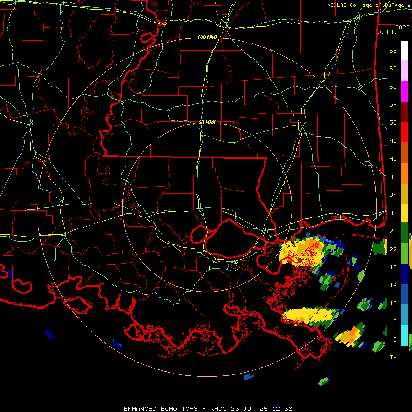Click the 46 legend value
The width and height of the screenshot is (412, 412).
[x=393, y=141]
